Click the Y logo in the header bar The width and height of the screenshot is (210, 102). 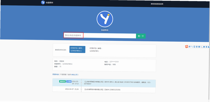pyautogui.click(x=43, y=2)
